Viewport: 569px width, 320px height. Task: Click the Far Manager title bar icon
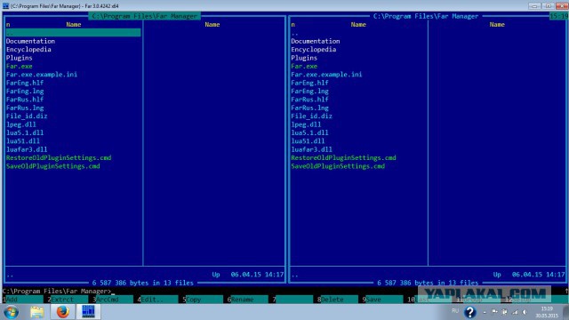[x=5, y=6]
